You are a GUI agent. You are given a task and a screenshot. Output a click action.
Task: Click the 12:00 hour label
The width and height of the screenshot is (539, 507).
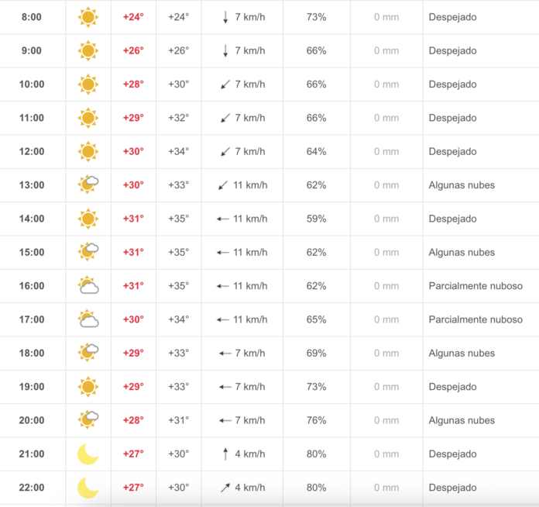tap(32, 151)
